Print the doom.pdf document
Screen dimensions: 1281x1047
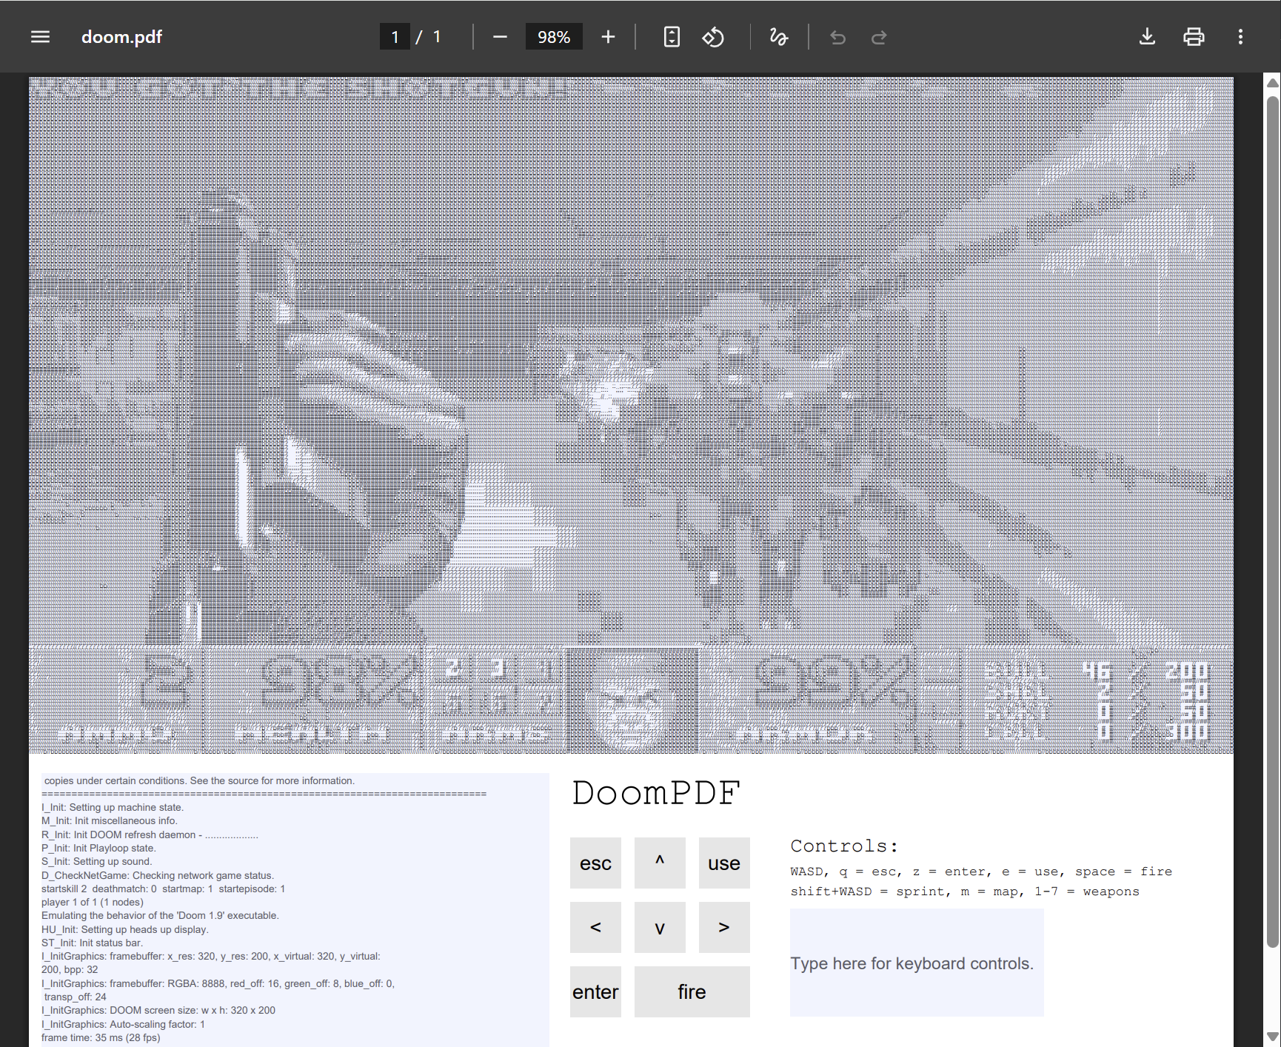pyautogui.click(x=1194, y=36)
